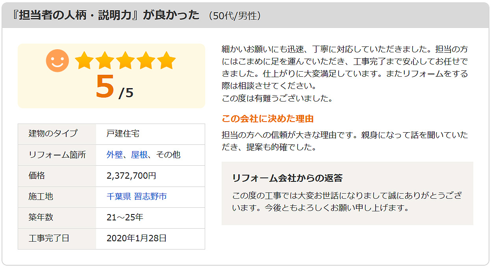Click the large orange 5 rating score
The width and height of the screenshot is (491, 268).
[105, 87]
